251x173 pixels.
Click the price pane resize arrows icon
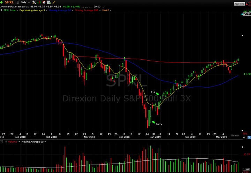(x=1, y=10)
